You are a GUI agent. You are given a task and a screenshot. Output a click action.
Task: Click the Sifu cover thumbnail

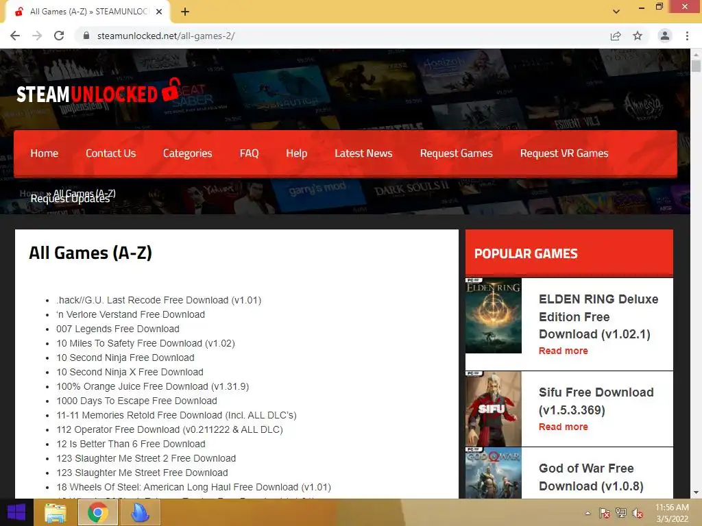click(x=494, y=409)
